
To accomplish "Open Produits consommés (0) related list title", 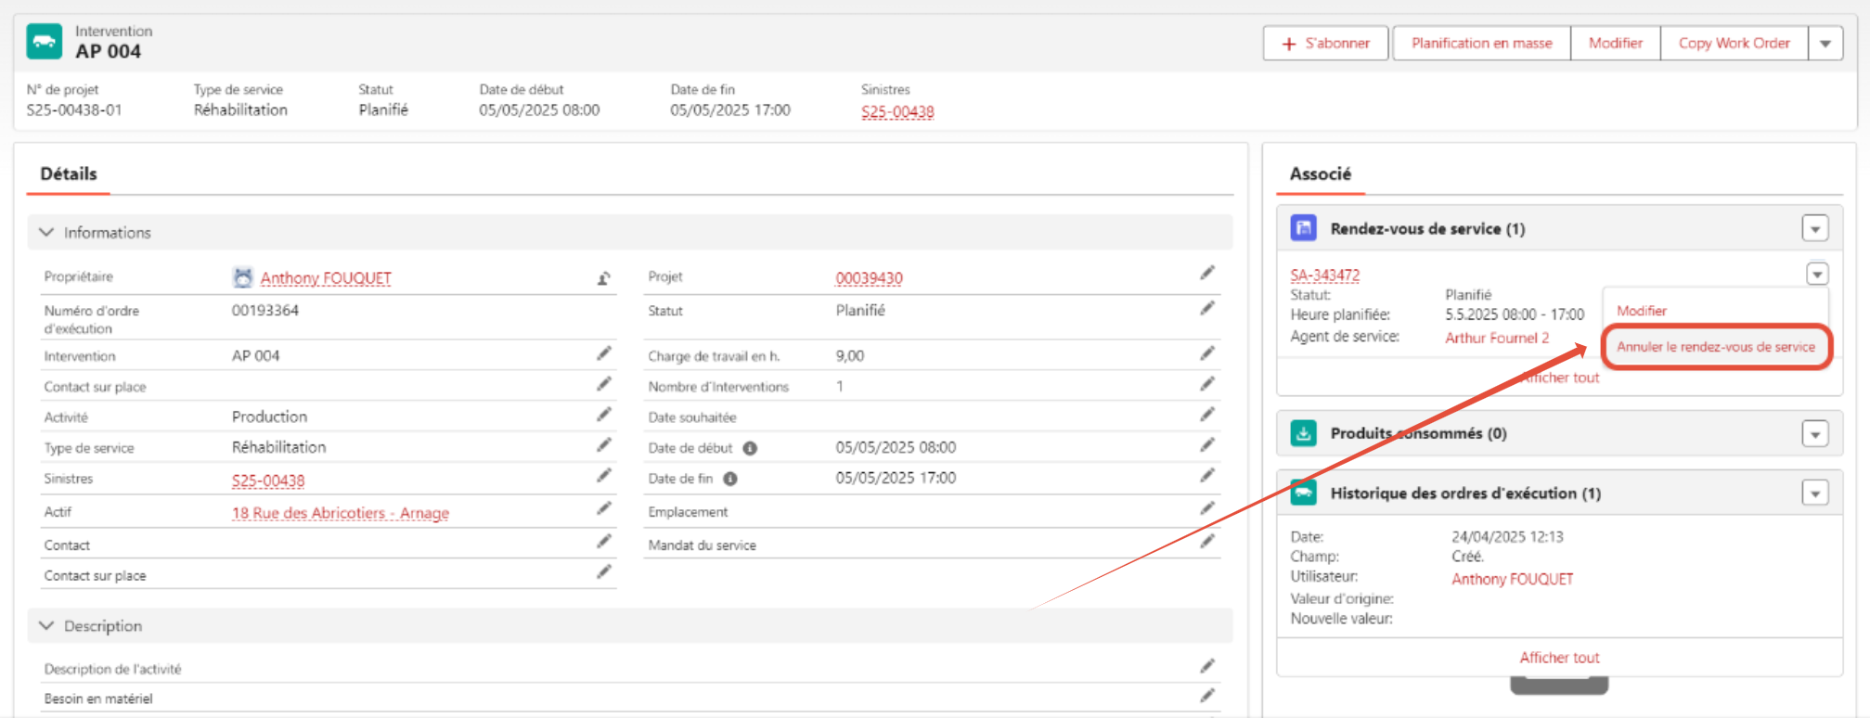I will coord(1418,433).
